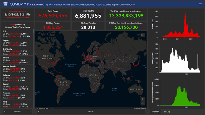Viewport: 205px width, 115px height.
Task: Open the Terms of Use notice link
Action: pos(17,17)
